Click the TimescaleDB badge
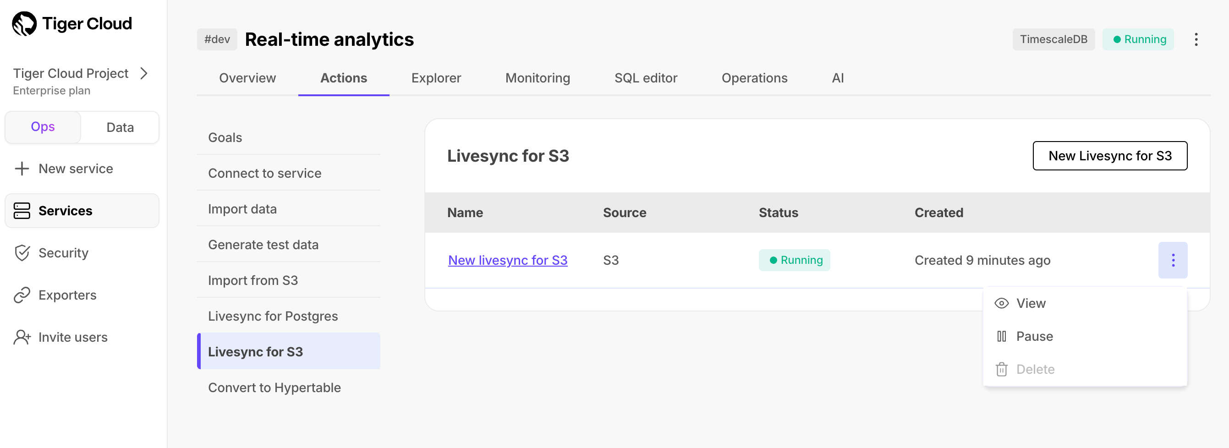The image size is (1229, 448). coord(1053,39)
